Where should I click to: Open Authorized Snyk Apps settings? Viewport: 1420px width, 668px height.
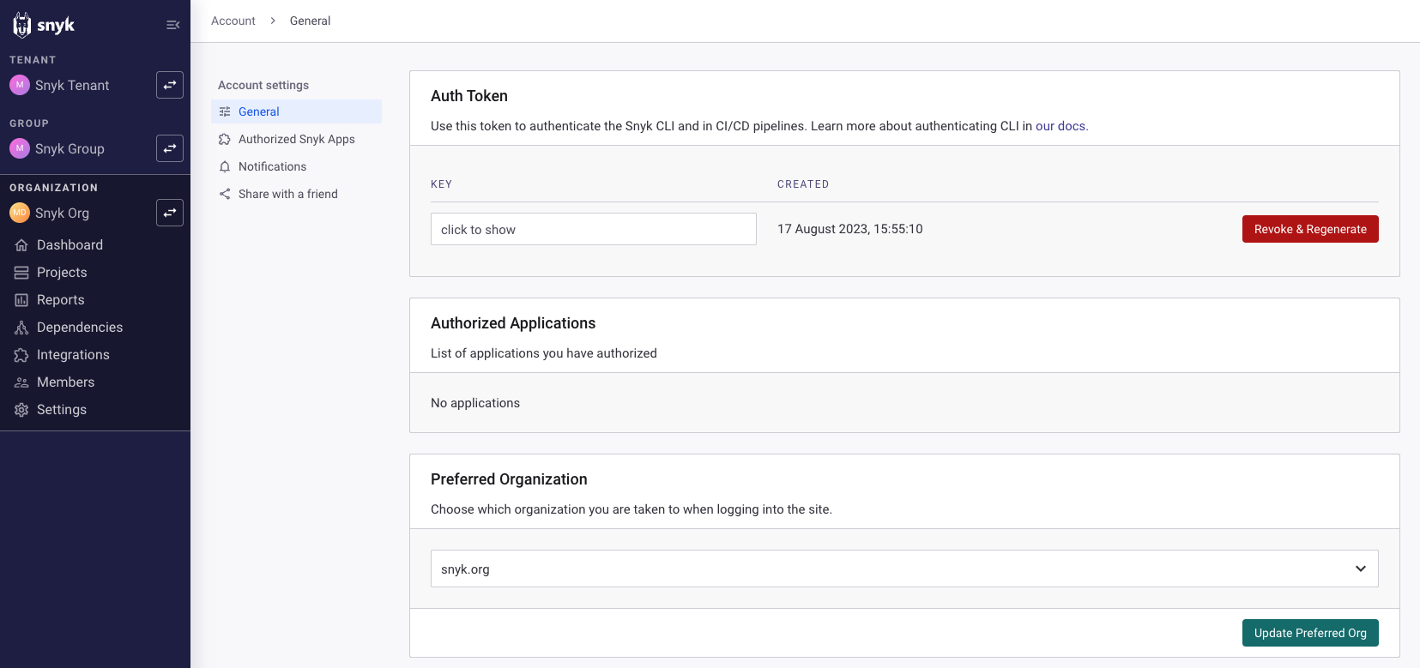tap(296, 139)
